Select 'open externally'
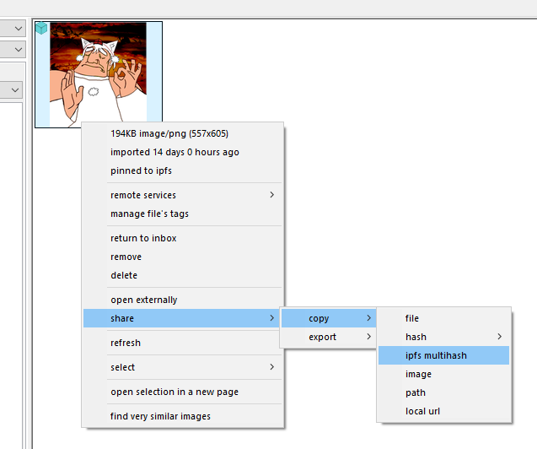Screen dimensions: 537x449 183,300
